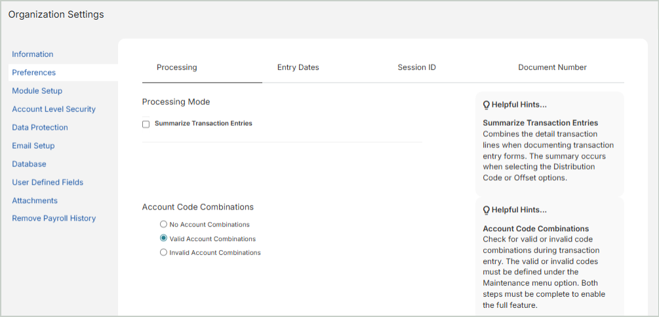Image resolution: width=659 pixels, height=317 pixels.
Task: Enable the Summarize Transaction Entries checkbox
Action: [146, 124]
